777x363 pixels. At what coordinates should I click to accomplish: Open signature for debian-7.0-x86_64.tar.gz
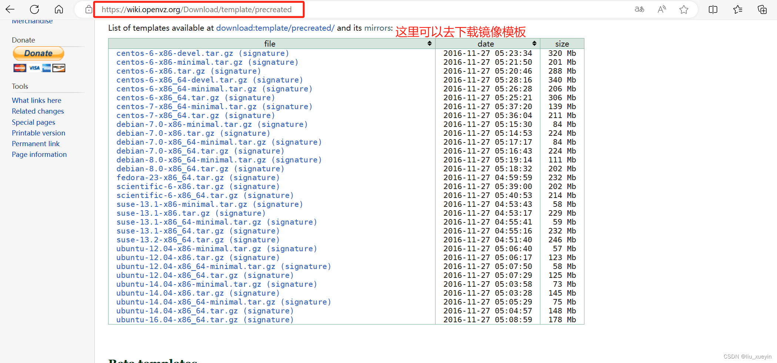tap(259, 151)
